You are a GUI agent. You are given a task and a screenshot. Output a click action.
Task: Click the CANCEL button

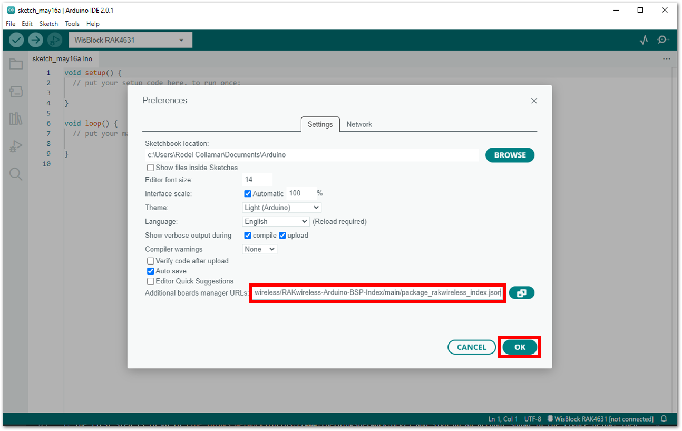pyautogui.click(x=472, y=347)
